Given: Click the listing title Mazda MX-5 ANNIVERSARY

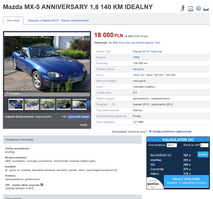Looking at the screenshot, I should coord(78,7).
